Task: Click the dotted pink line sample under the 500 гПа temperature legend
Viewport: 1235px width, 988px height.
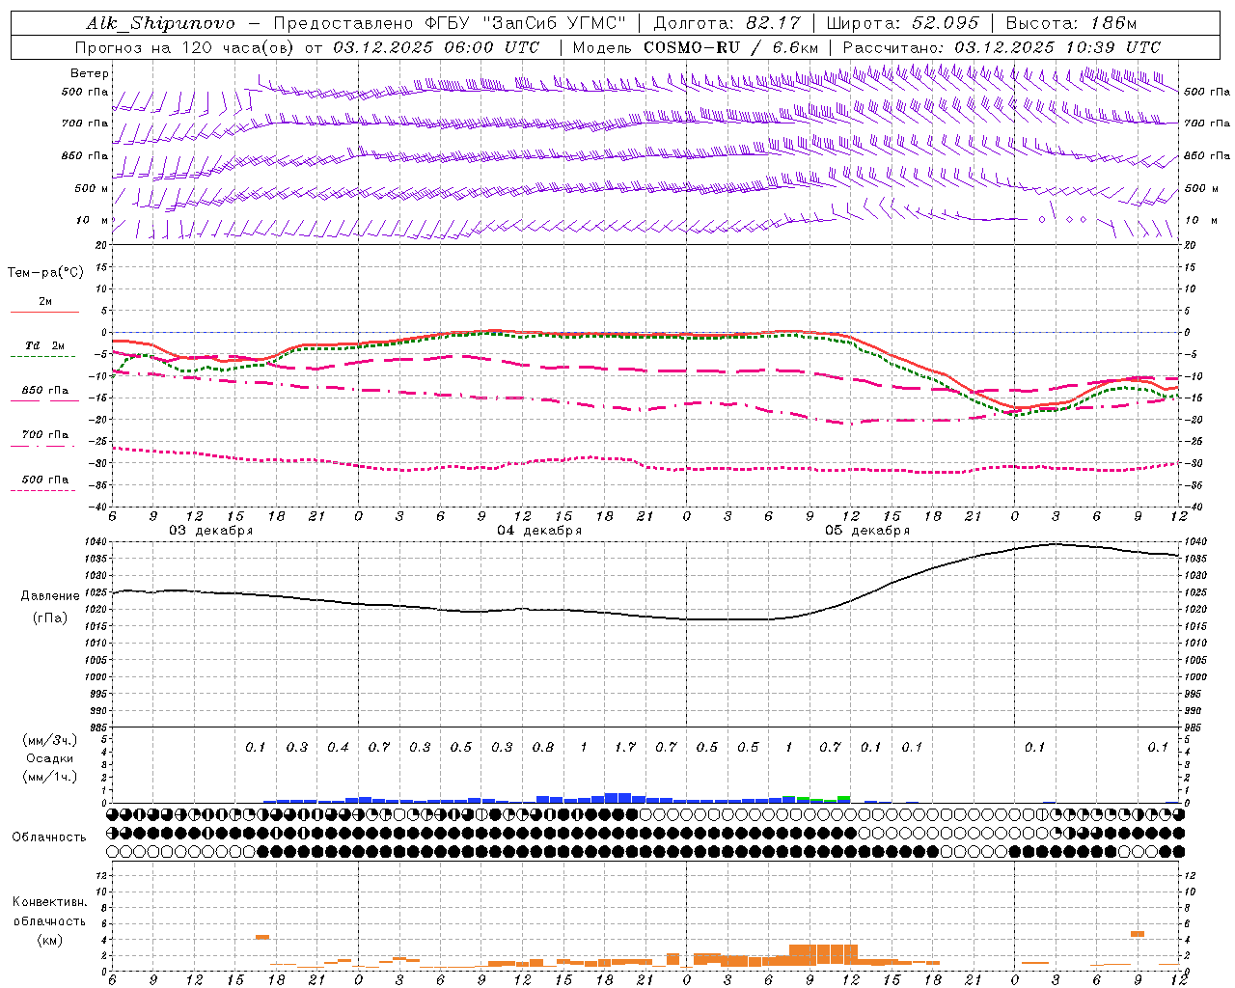Action: (43, 490)
